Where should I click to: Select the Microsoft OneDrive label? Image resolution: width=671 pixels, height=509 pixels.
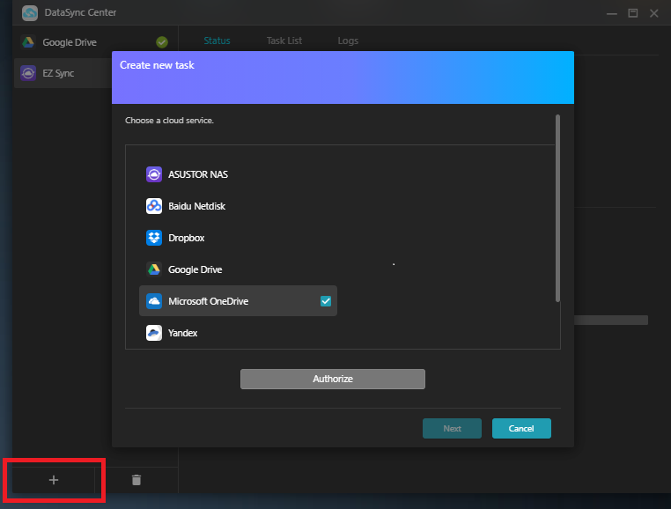tap(209, 301)
